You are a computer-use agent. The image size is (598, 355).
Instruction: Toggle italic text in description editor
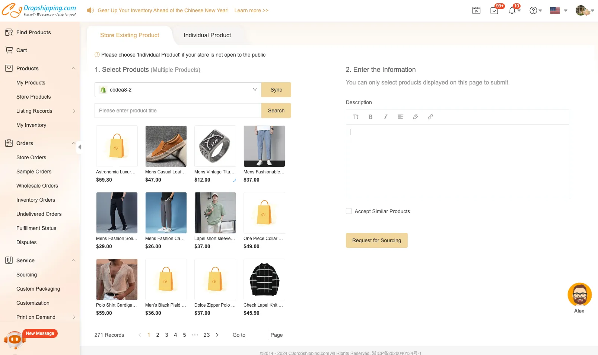(x=385, y=117)
